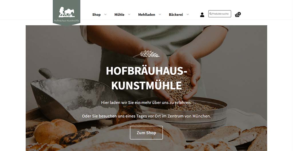Expand the Shop submenu chevron
Viewport: 293px width, 151px height.
(x=105, y=14)
